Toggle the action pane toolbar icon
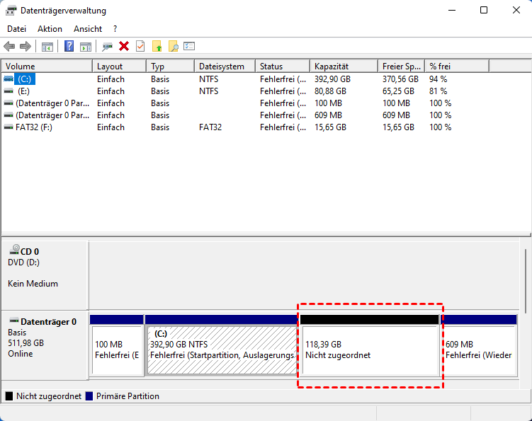 (86, 47)
